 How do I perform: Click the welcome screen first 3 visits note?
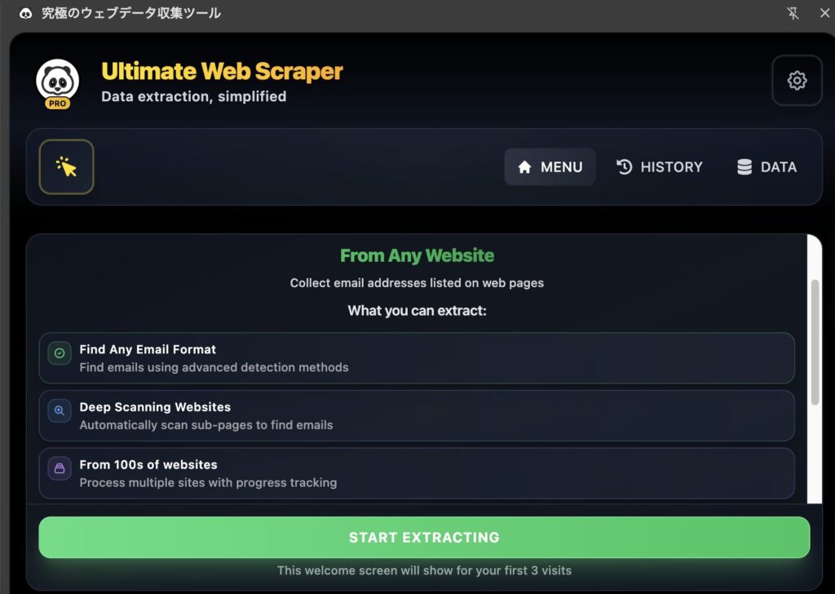[x=424, y=570]
